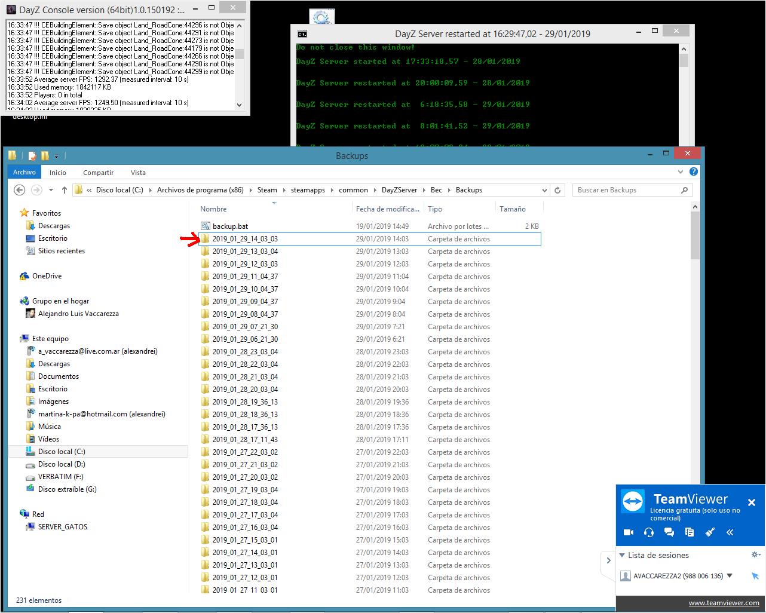Open Descargas under Favoritos
Viewport: 766px width, 613px height.
point(54,226)
